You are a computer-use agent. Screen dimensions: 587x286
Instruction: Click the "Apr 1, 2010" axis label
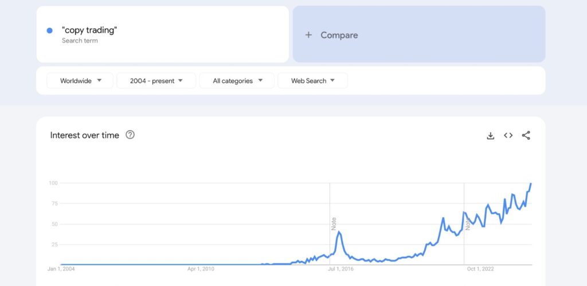201,268
